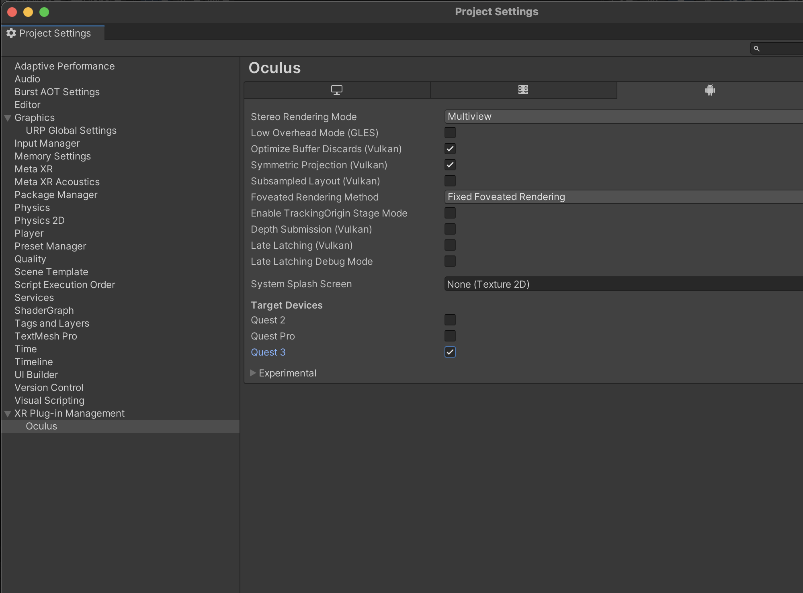
Task: Open Foveated Rendering Method dropdown
Action: point(623,197)
